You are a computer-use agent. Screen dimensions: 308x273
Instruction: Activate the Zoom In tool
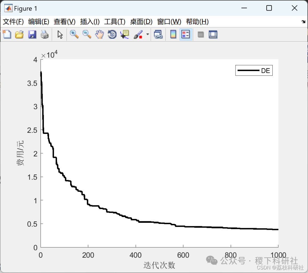pyautogui.click(x=74, y=35)
